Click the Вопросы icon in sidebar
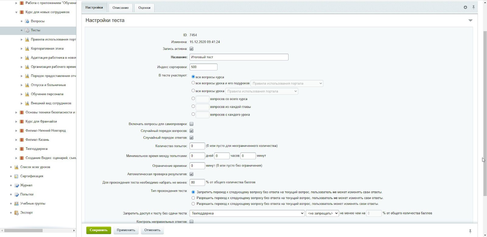The image size is (487, 237). click(27, 21)
